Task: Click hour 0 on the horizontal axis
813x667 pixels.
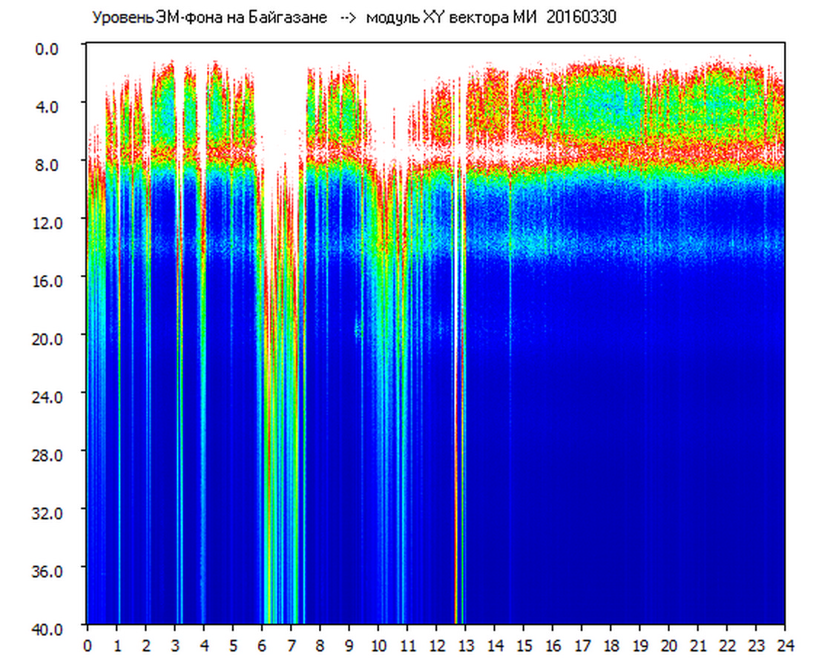Action: [88, 646]
